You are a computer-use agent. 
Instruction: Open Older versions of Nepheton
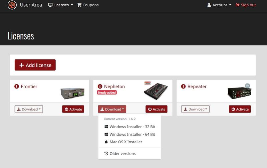pyautogui.click(x=129, y=154)
